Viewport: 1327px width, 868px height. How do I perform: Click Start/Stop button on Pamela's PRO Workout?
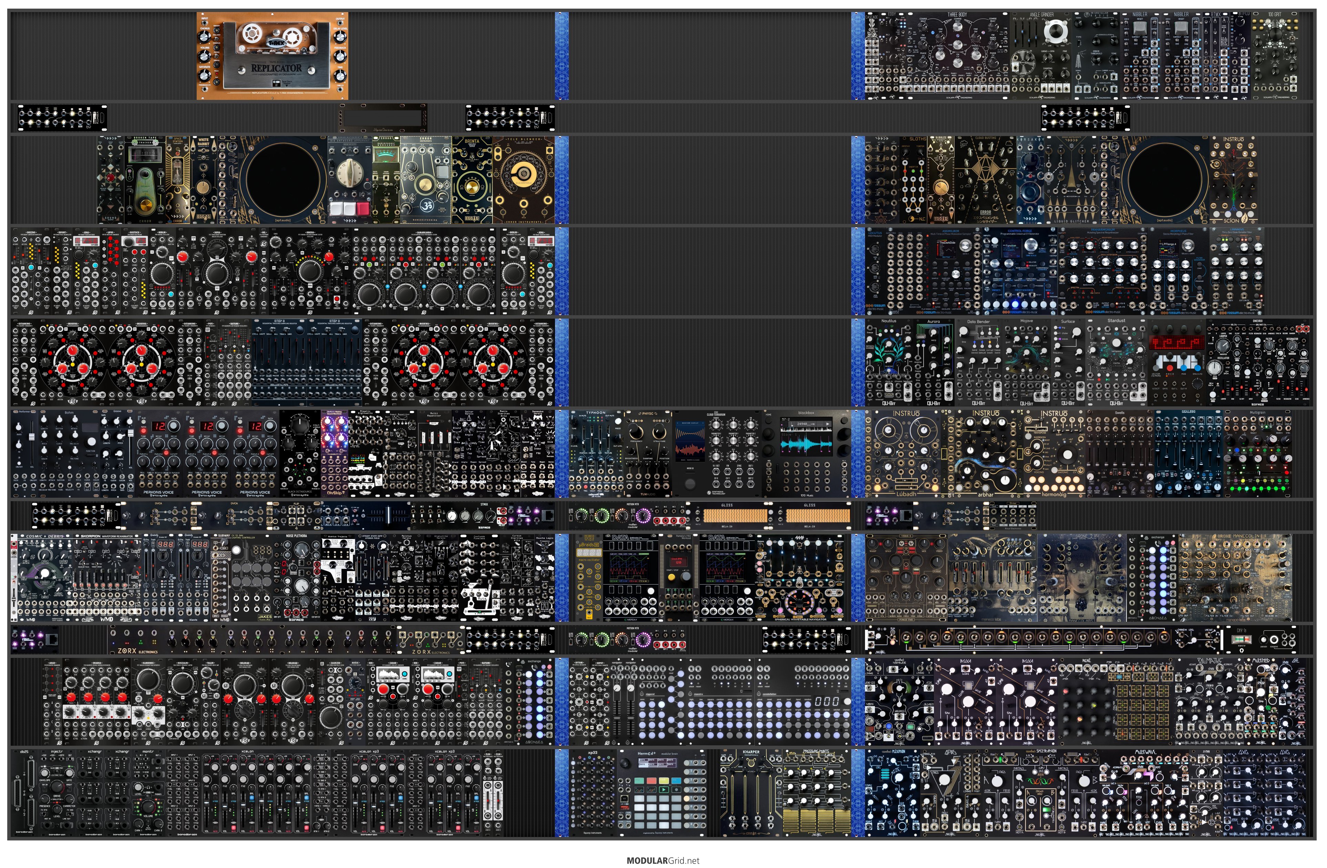672,578
